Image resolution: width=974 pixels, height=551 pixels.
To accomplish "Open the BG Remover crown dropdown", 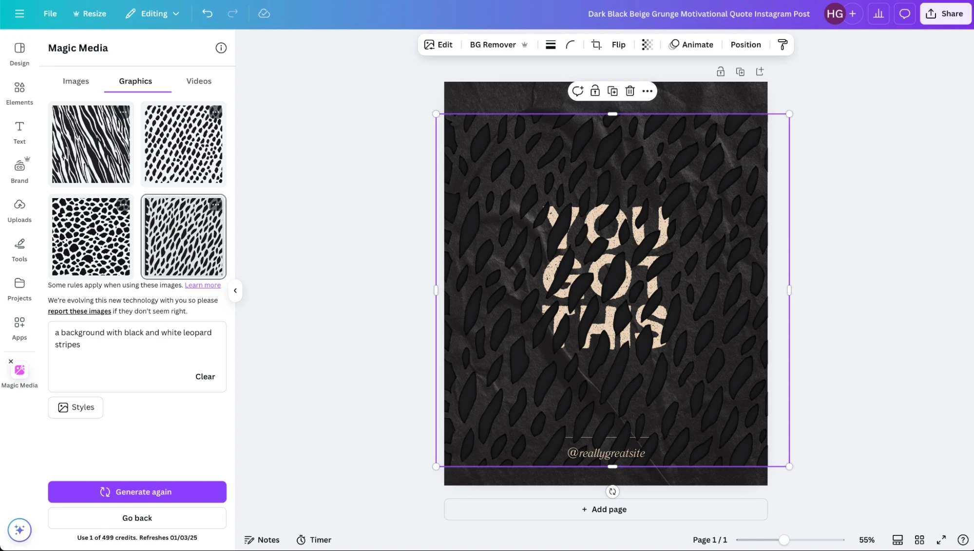I will [x=525, y=44].
